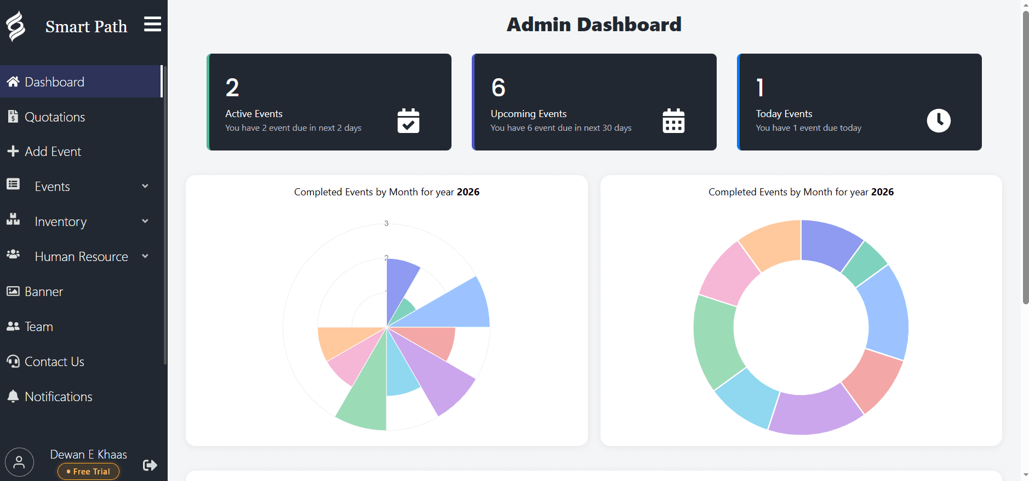Click "You have 1 event due today" text
Image resolution: width=1029 pixels, height=481 pixels.
pos(809,128)
